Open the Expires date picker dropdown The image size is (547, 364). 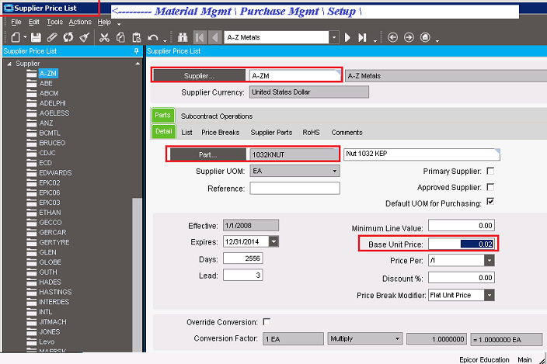pyautogui.click(x=273, y=241)
